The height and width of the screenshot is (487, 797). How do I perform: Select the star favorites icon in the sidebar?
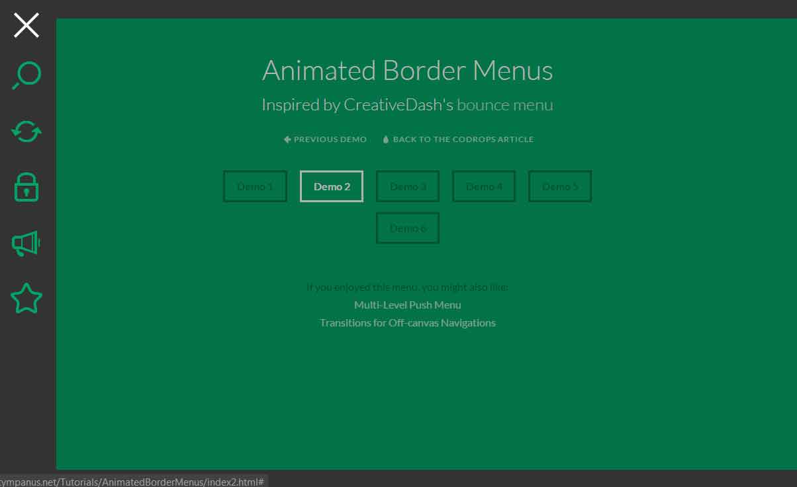click(x=26, y=299)
